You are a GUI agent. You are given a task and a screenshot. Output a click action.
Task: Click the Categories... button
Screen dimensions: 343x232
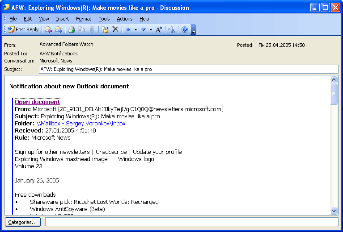tap(23, 222)
